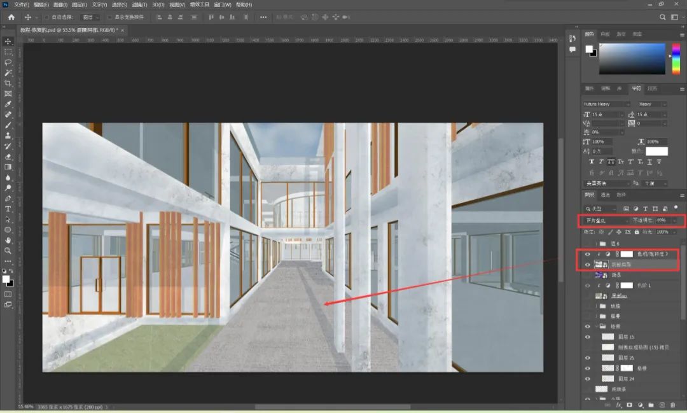Hide the 色相/饱和度 2 adjustment layer
This screenshot has width=687, height=413.
click(588, 255)
